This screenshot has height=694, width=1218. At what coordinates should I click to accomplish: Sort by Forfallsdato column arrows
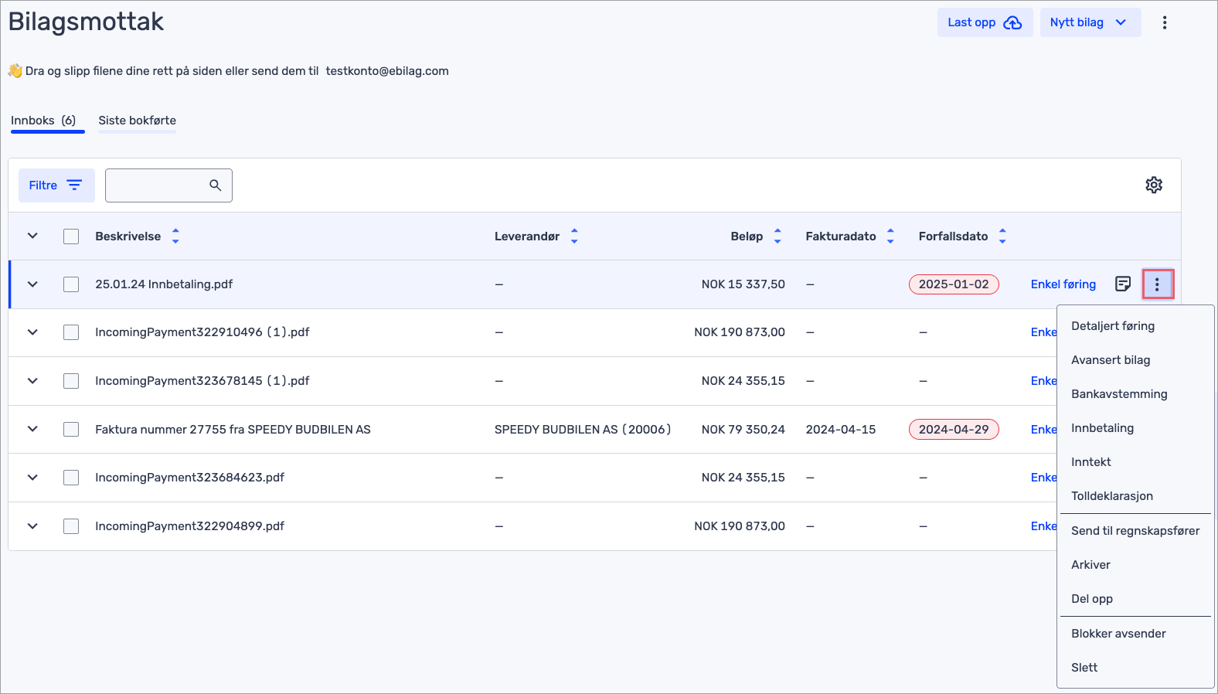click(x=1002, y=236)
